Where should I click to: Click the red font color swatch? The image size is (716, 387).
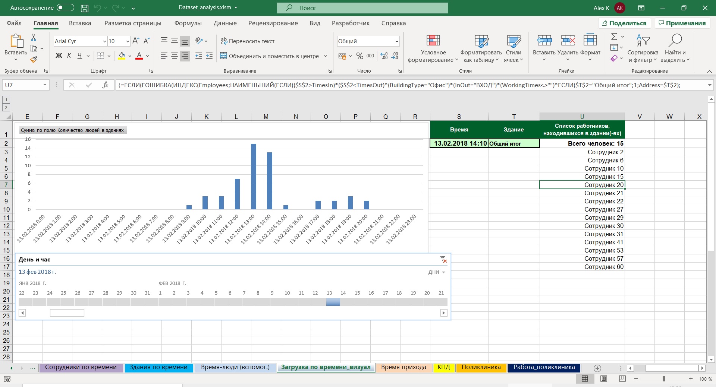(139, 56)
